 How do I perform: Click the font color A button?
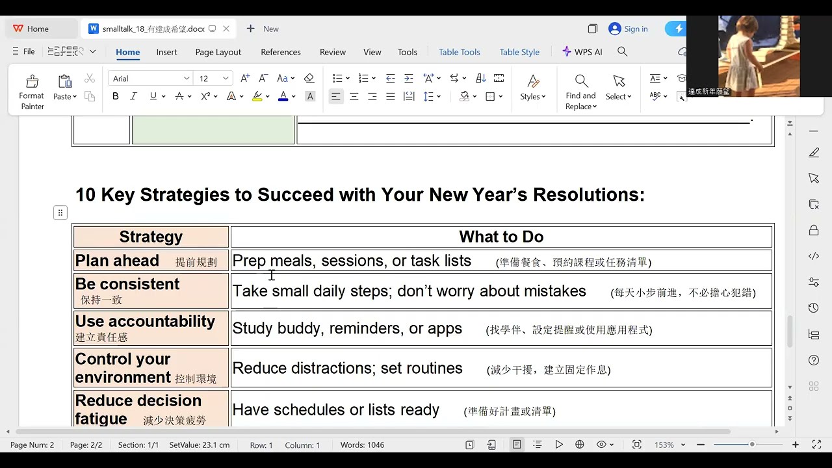click(283, 96)
